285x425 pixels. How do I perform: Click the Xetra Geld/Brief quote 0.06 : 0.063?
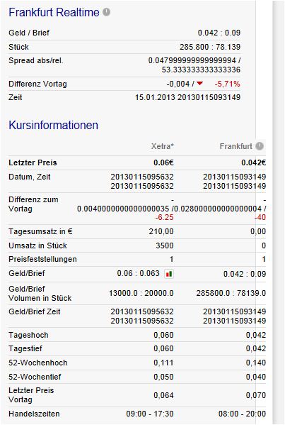139,273
